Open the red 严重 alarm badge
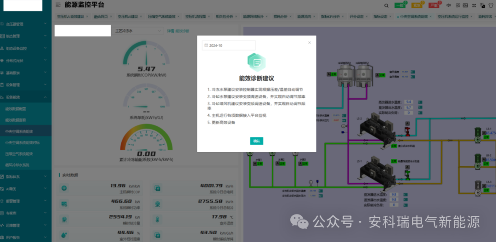This screenshot has width=496, height=242. pos(434,6)
